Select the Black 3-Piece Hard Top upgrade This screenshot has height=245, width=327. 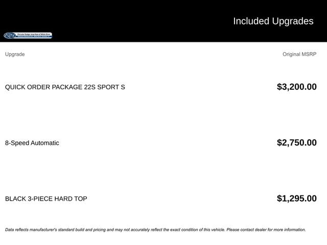pos(46,199)
